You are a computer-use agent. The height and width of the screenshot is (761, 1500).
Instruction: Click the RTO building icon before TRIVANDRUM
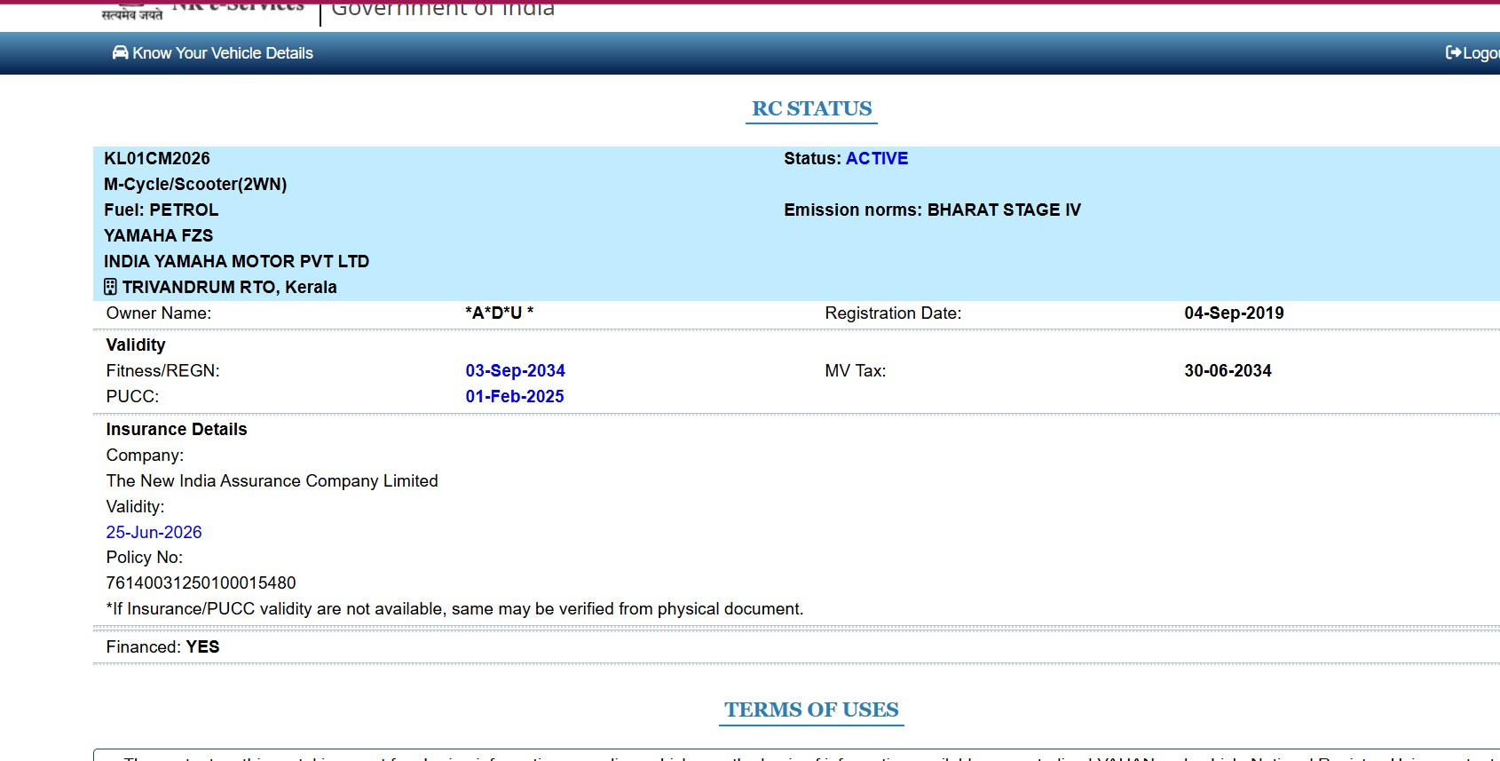[110, 287]
